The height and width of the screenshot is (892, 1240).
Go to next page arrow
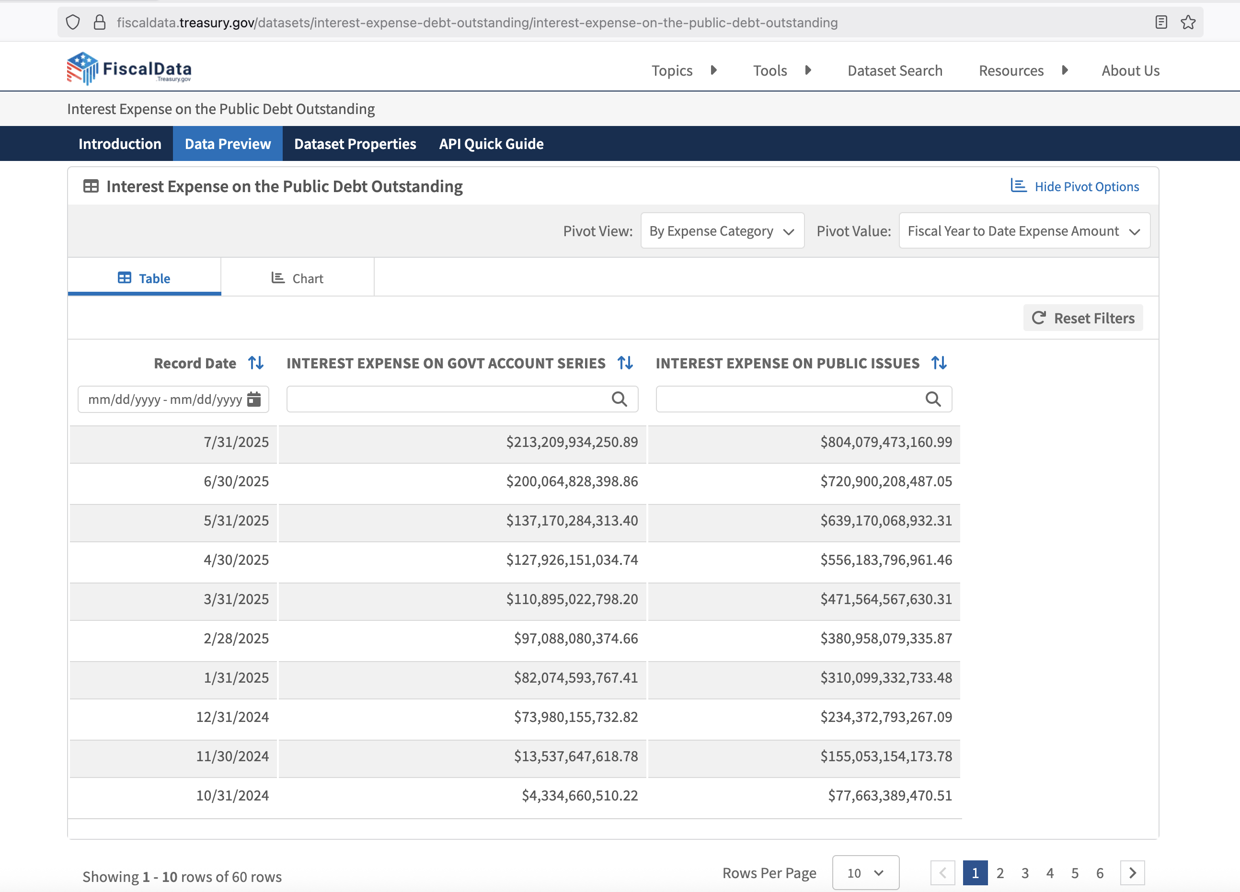(x=1132, y=873)
